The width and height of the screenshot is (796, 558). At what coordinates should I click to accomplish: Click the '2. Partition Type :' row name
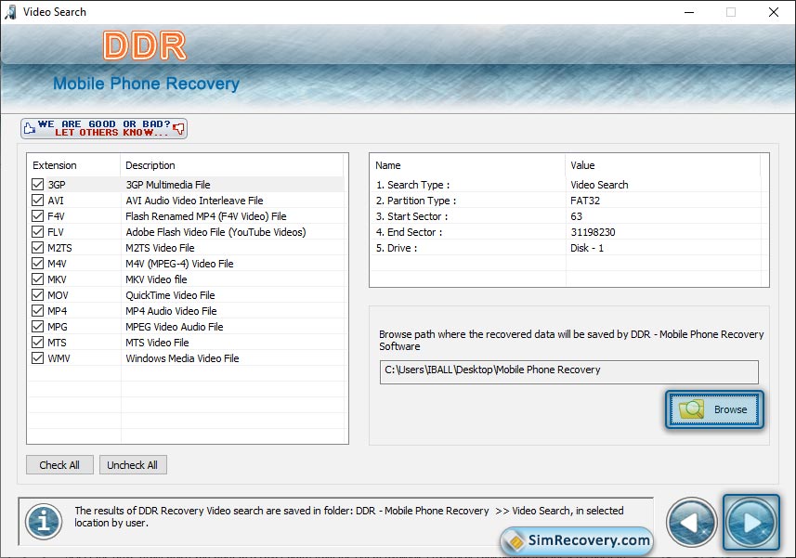point(416,201)
